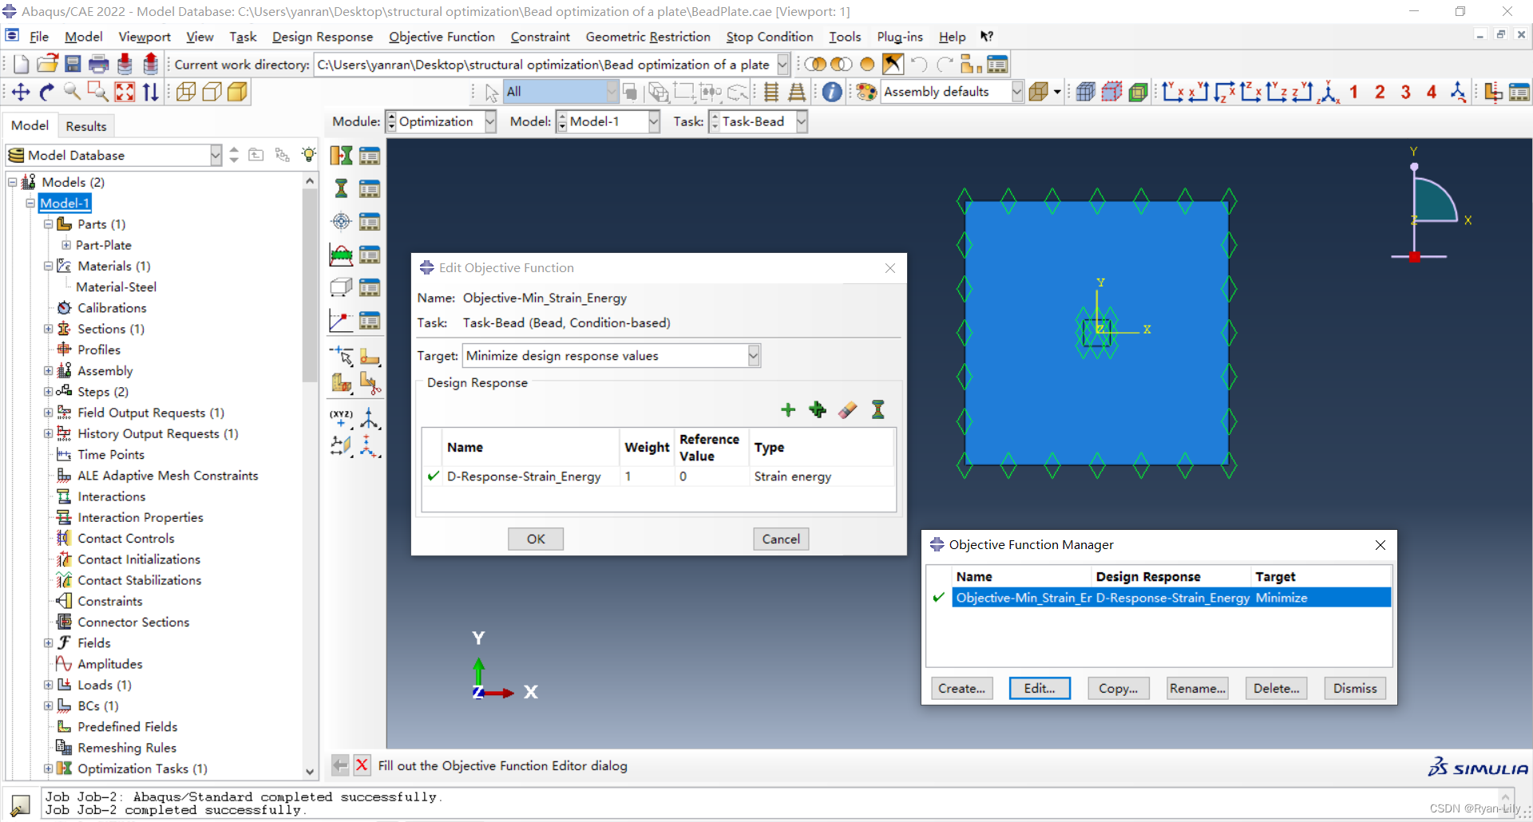Click the blue Query information icon
Viewport: 1533px width, 822px height.
pyautogui.click(x=832, y=92)
